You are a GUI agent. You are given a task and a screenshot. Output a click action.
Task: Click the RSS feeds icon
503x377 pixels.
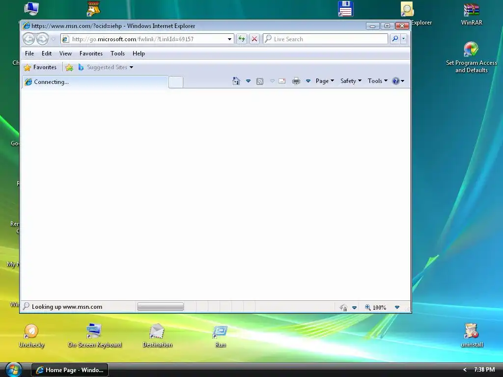coord(260,81)
